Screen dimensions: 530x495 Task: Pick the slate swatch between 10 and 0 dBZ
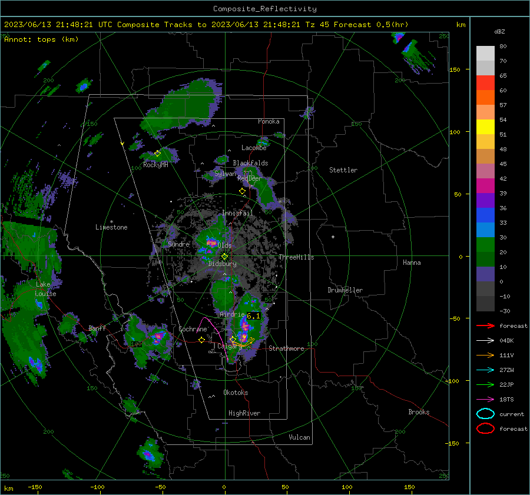pos(485,274)
